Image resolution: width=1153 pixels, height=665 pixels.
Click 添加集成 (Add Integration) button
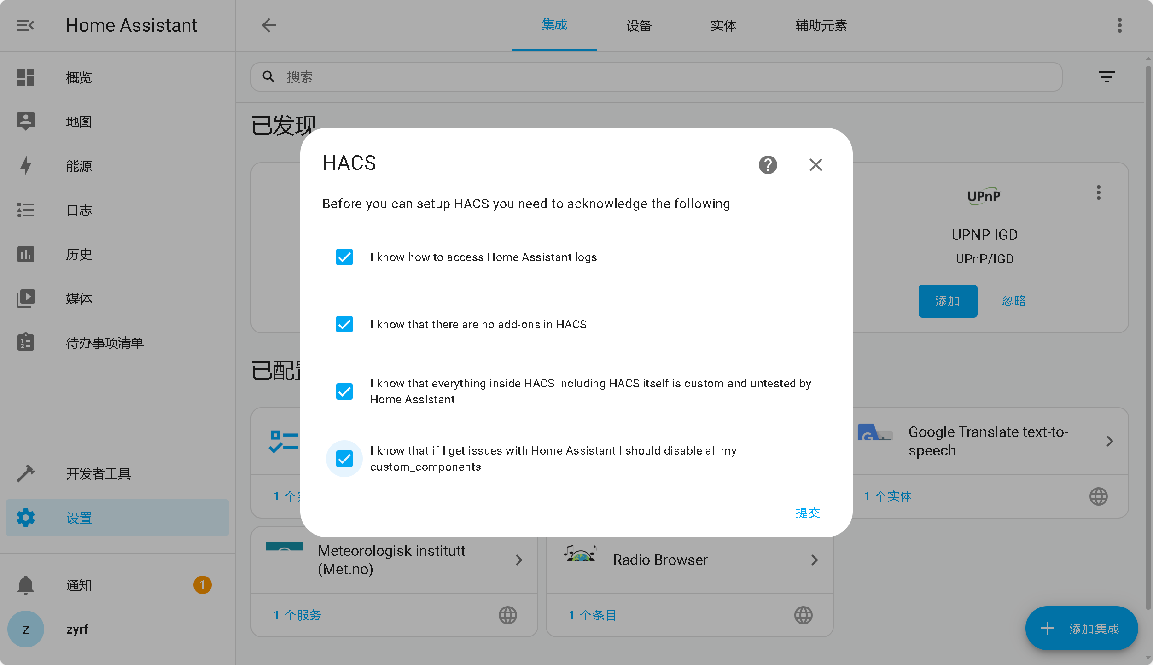pyautogui.click(x=1082, y=629)
